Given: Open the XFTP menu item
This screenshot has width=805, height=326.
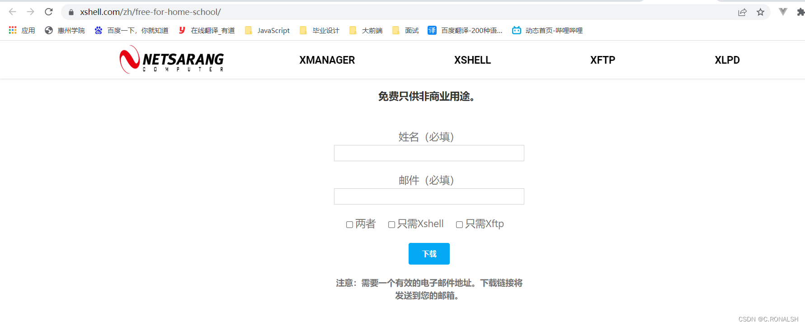Looking at the screenshot, I should pyautogui.click(x=603, y=60).
